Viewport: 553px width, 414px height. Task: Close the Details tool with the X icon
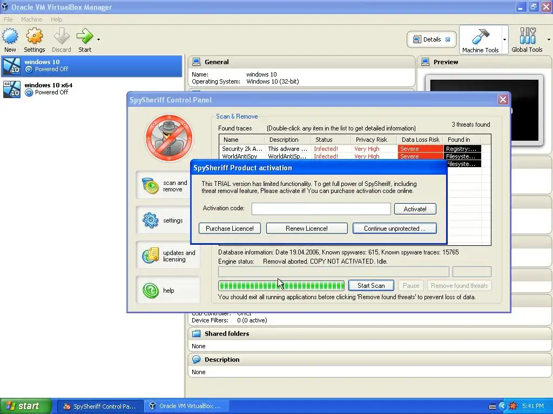tap(448, 39)
